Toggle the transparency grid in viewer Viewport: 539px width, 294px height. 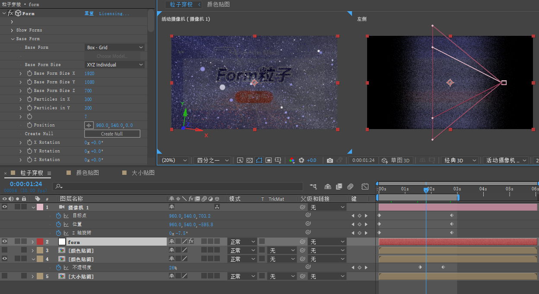[250, 160]
